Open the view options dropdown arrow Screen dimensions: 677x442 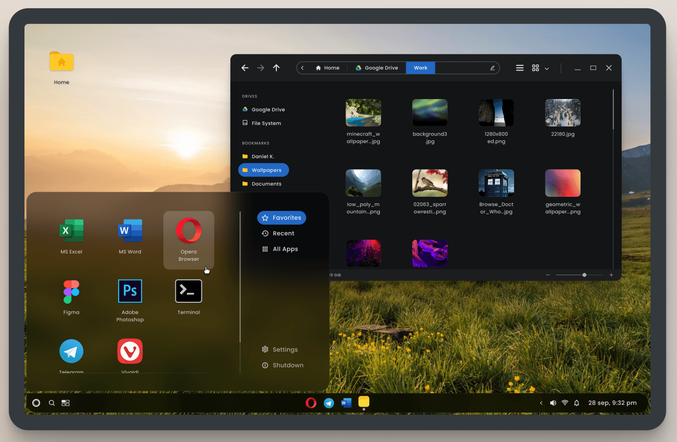[547, 68]
